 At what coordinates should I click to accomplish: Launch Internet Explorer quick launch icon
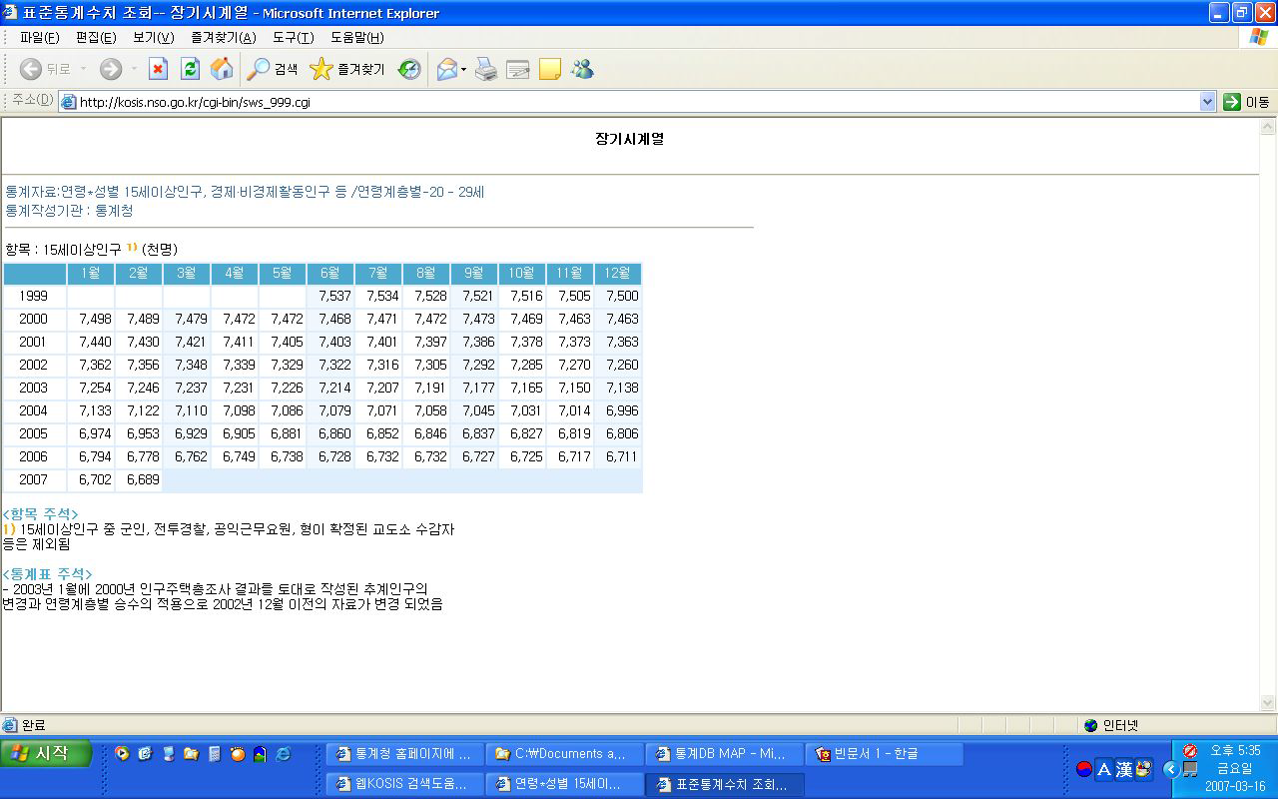point(283,754)
